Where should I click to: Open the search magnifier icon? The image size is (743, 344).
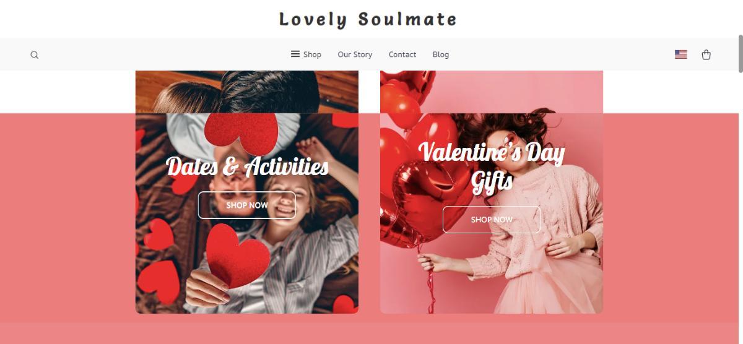[35, 54]
